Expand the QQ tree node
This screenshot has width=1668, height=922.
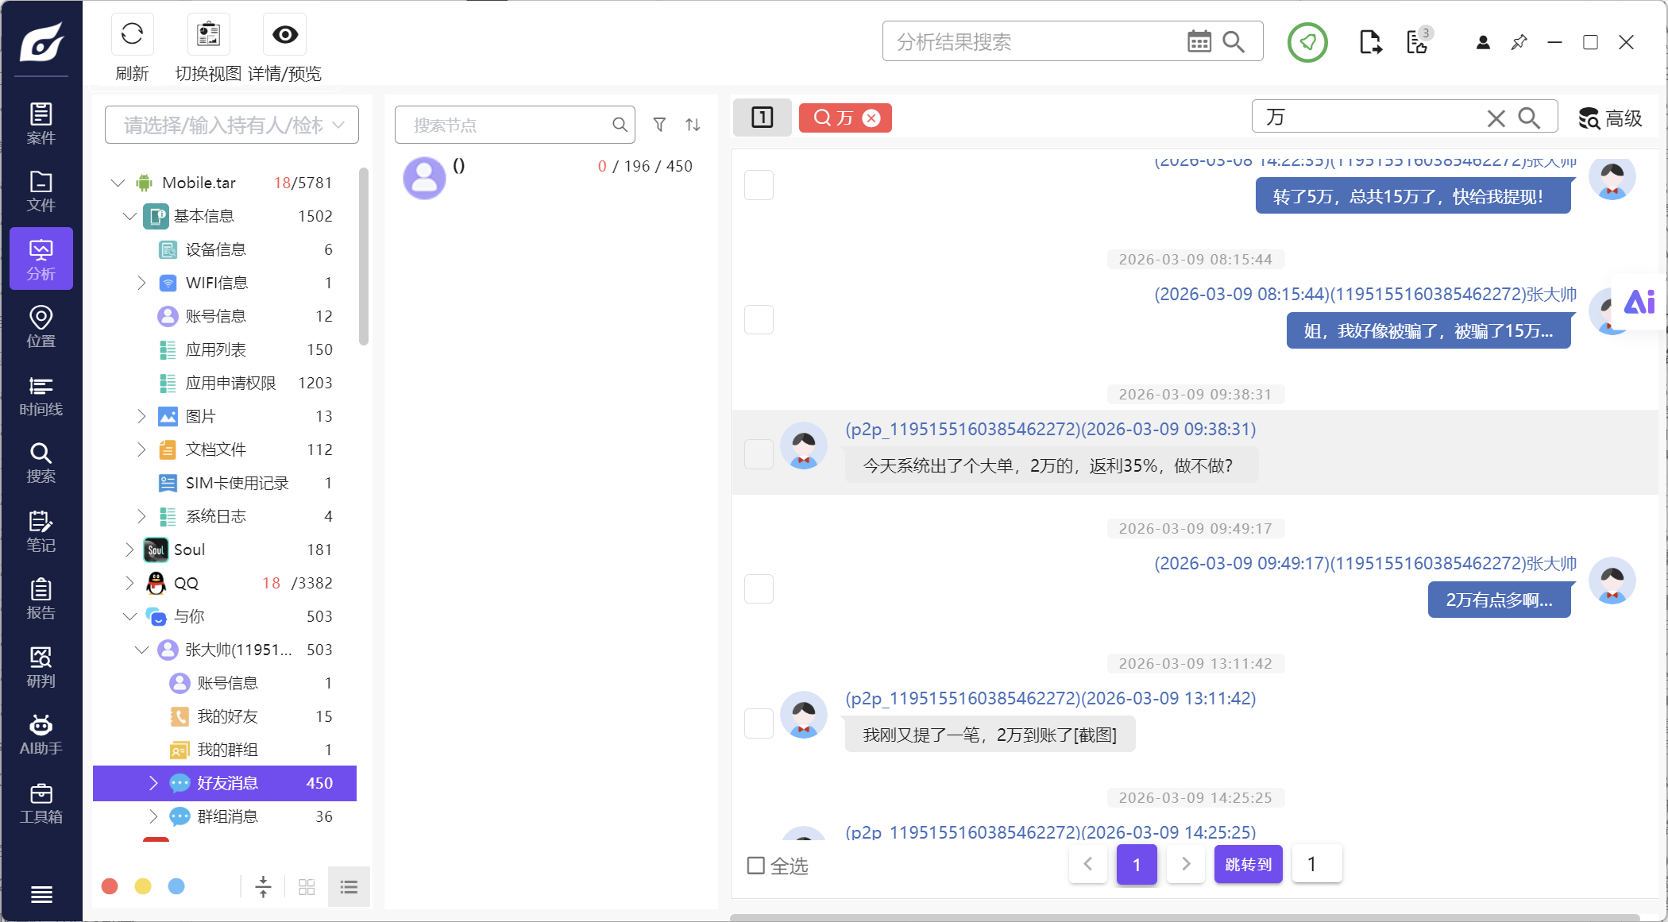point(129,583)
